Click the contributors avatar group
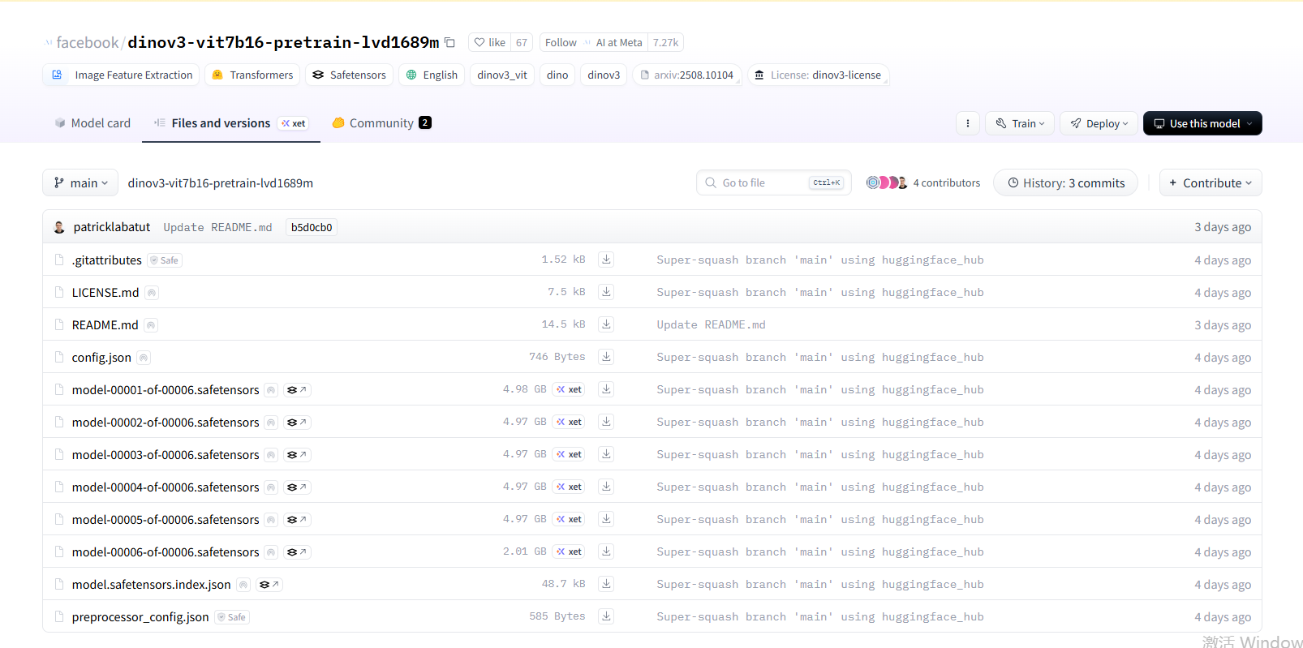 pos(886,182)
